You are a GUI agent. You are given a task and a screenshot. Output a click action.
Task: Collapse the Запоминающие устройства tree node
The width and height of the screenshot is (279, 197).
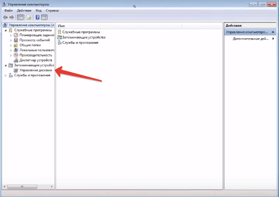point(6,65)
